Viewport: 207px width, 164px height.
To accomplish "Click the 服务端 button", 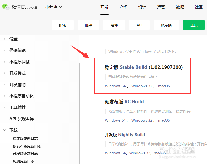I will pyautogui.click(x=166, y=25).
